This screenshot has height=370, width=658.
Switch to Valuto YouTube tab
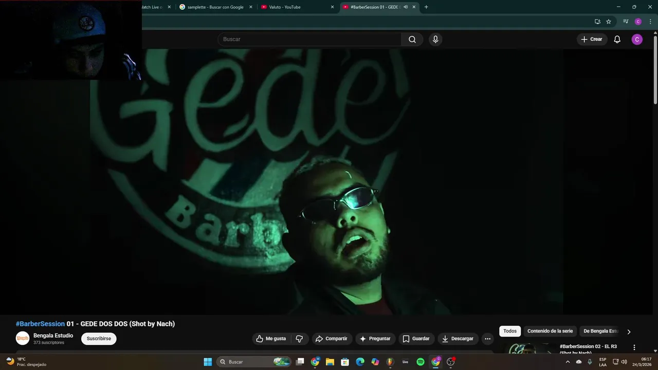point(297,7)
